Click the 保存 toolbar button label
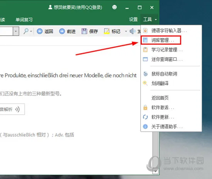Image resolution: width=212 pixels, height=179 pixels. point(93,31)
